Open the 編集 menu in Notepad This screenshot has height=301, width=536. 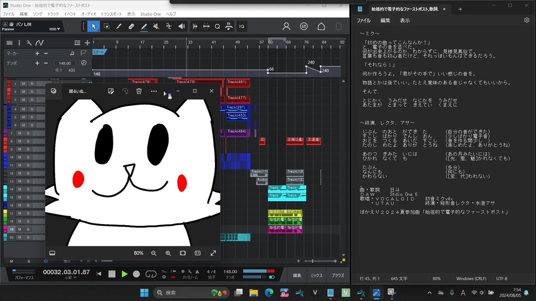[x=385, y=20]
